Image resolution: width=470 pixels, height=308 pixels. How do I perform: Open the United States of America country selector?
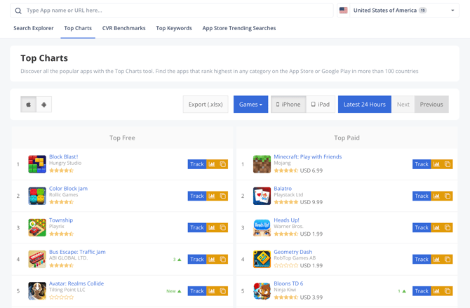point(397,11)
